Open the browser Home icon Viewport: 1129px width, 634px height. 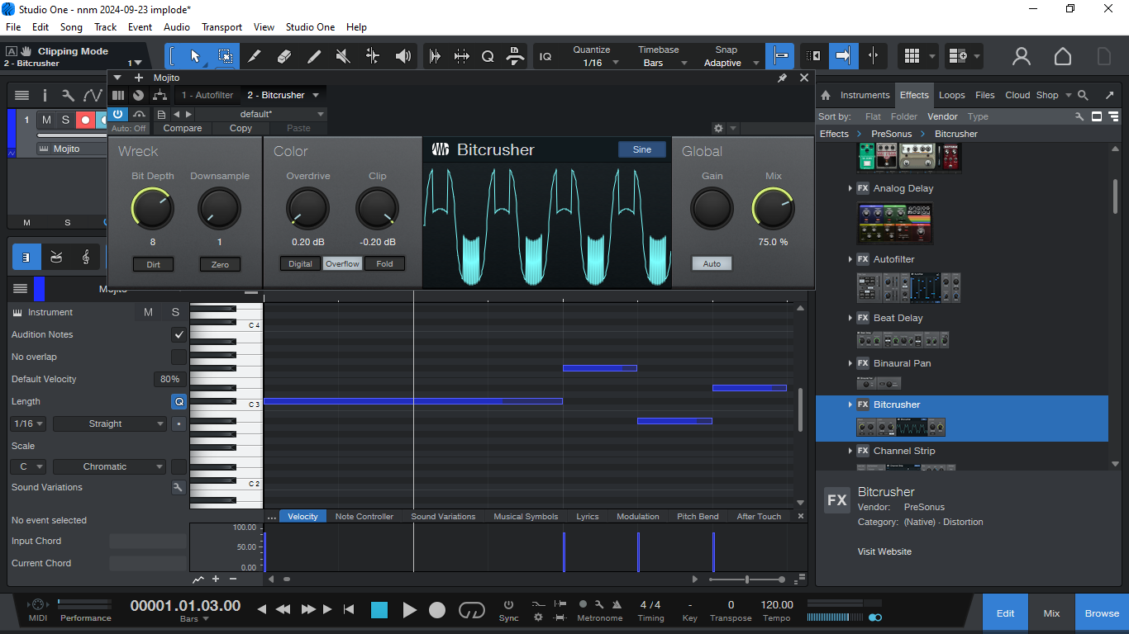(x=825, y=95)
